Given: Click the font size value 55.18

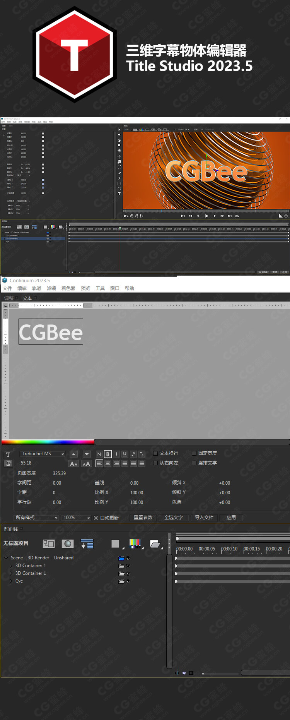Looking at the screenshot, I should pos(26,463).
